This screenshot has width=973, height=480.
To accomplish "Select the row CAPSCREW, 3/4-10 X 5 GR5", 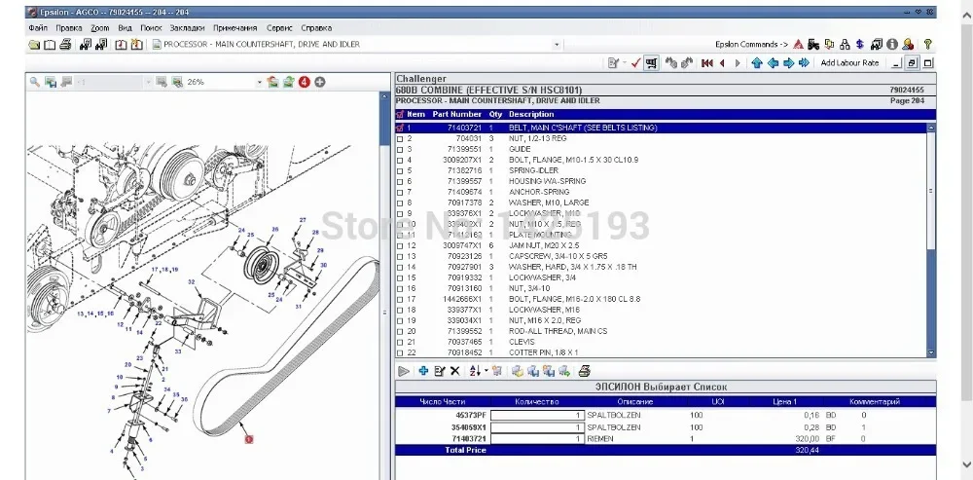I will [x=661, y=256].
